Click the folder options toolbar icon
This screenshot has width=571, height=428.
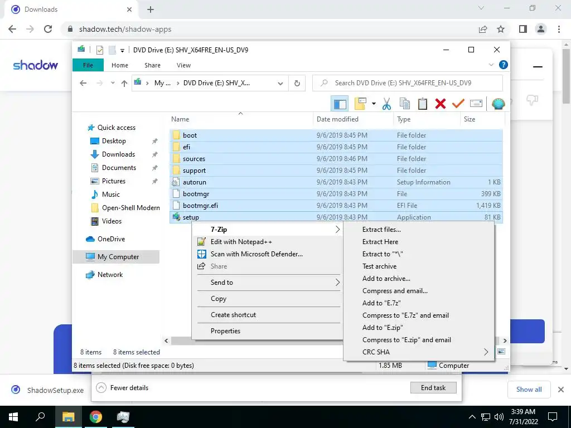(x=360, y=104)
